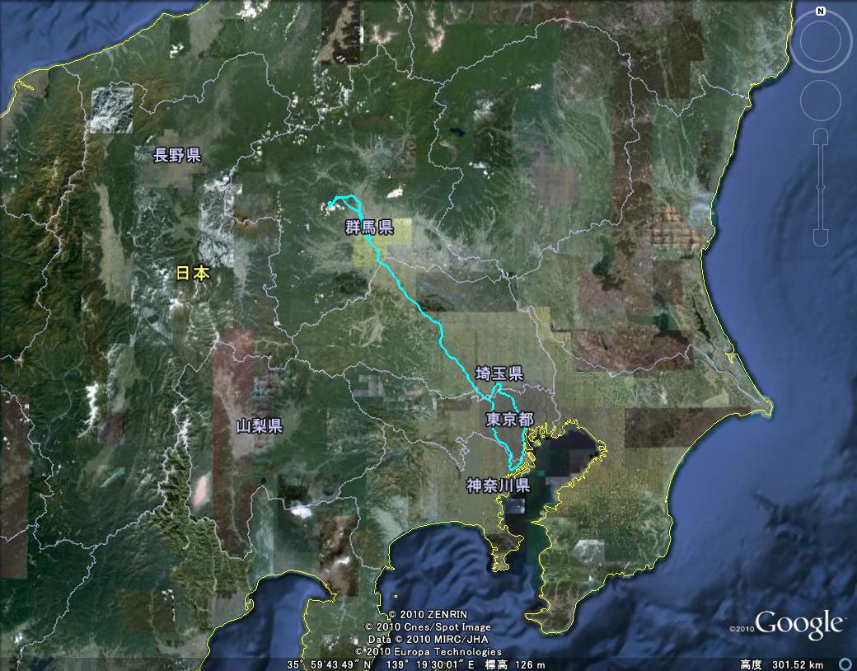Image resolution: width=857 pixels, height=671 pixels.
Task: Click the Google logo watermark
Action: (x=798, y=624)
